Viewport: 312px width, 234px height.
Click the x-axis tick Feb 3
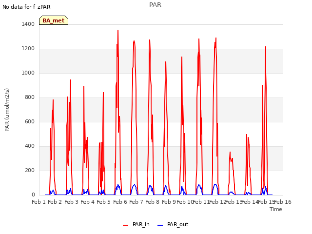point(71,202)
